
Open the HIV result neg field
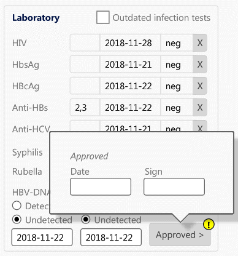click(x=177, y=43)
